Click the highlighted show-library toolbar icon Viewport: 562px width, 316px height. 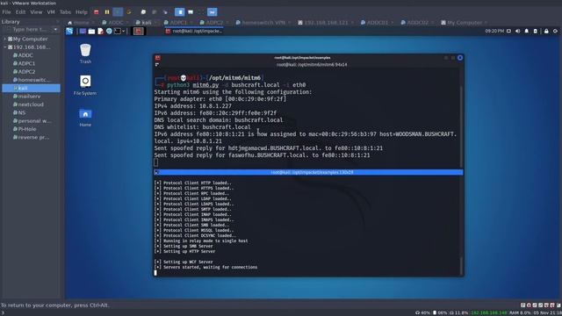[x=180, y=11]
